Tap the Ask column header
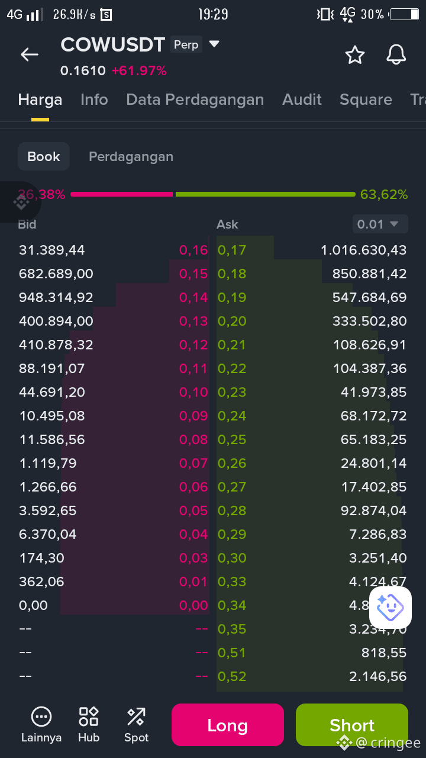 tap(227, 224)
